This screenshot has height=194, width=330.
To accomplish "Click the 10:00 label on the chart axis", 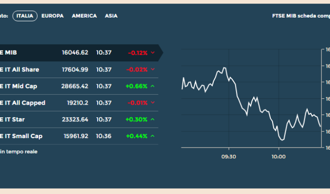I will [x=278, y=157].
